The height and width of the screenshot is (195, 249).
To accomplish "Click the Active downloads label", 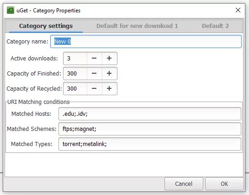I will click(34, 59).
